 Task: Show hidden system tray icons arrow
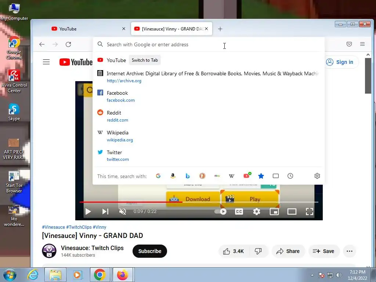pos(312,275)
